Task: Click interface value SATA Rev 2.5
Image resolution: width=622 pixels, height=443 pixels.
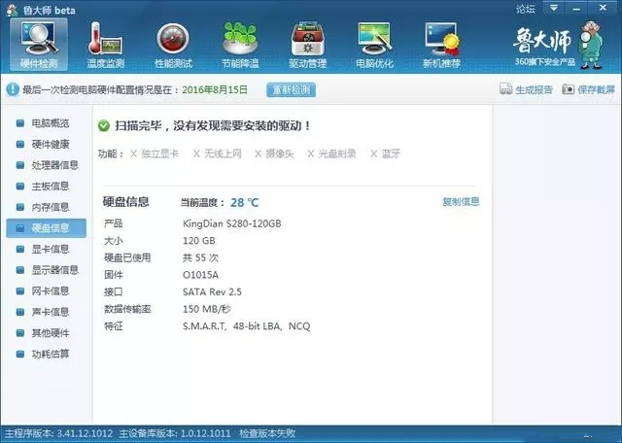Action: point(212,291)
